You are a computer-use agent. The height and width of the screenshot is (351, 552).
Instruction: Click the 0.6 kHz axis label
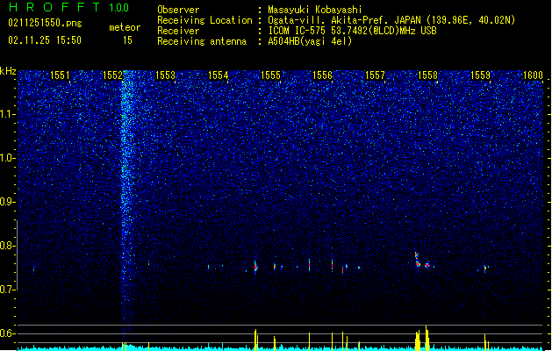click(8, 333)
